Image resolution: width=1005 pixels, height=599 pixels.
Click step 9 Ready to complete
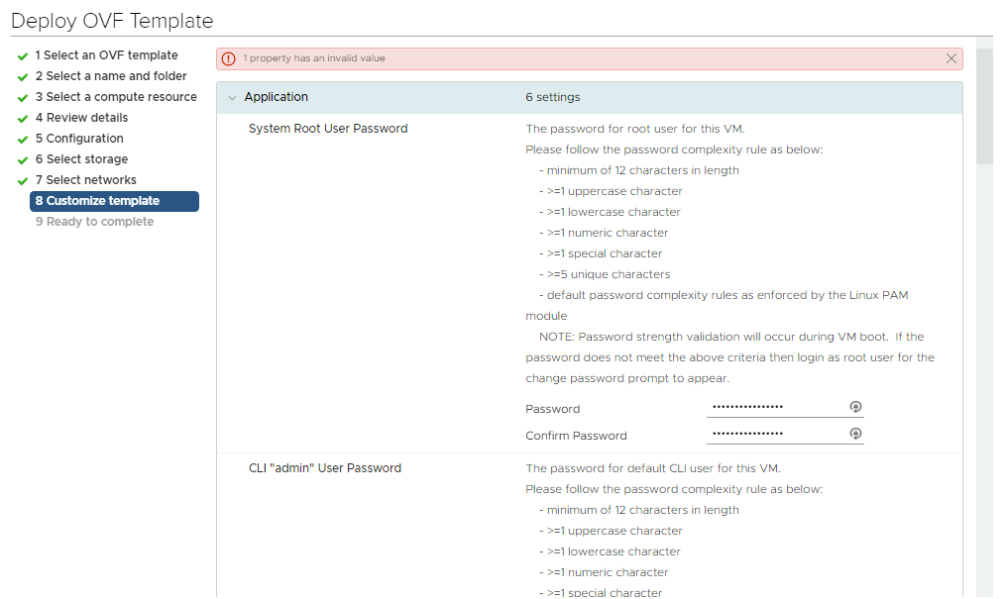[x=94, y=222]
